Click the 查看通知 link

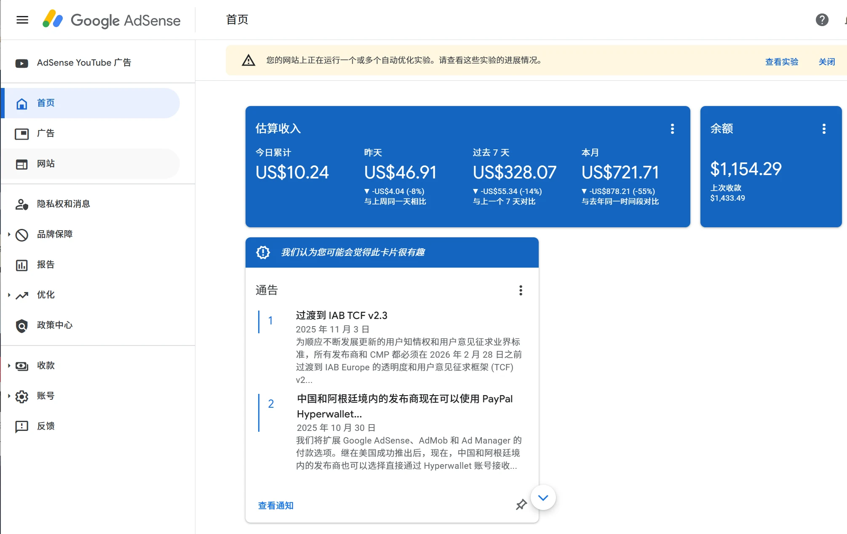275,505
